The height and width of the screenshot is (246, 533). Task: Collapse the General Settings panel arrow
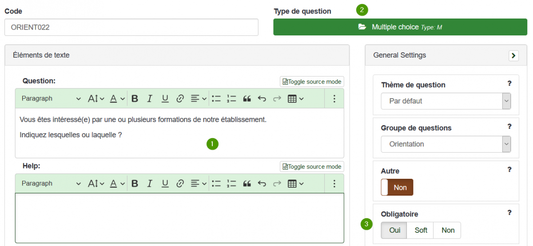pos(514,56)
